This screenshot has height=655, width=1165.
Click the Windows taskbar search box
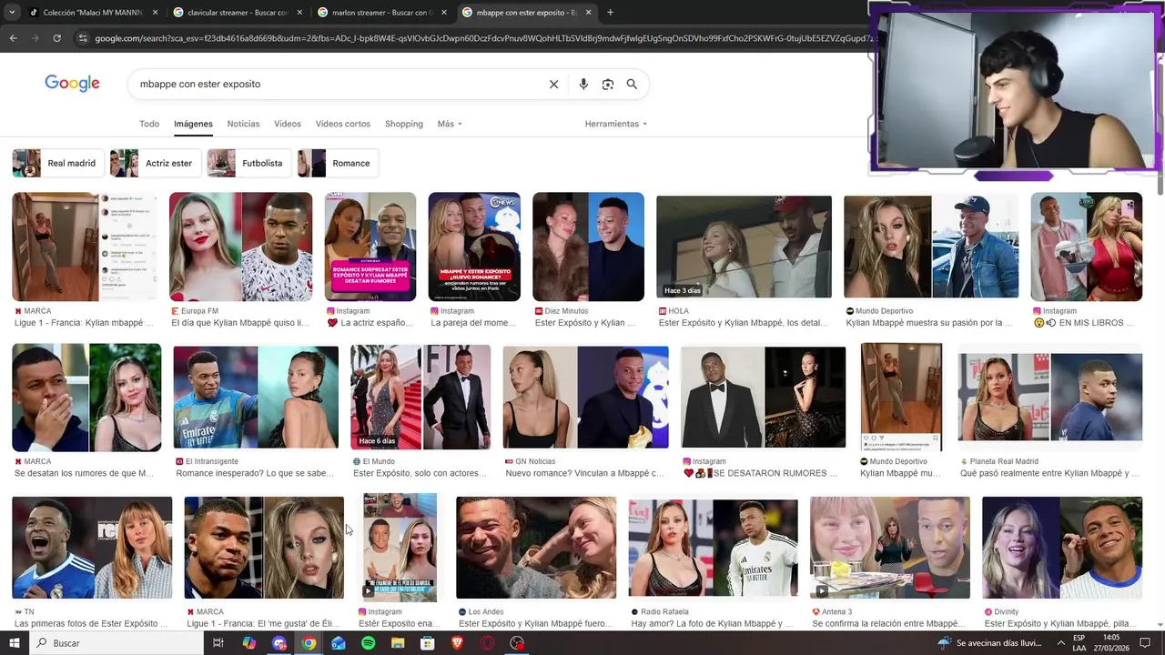[x=116, y=643]
